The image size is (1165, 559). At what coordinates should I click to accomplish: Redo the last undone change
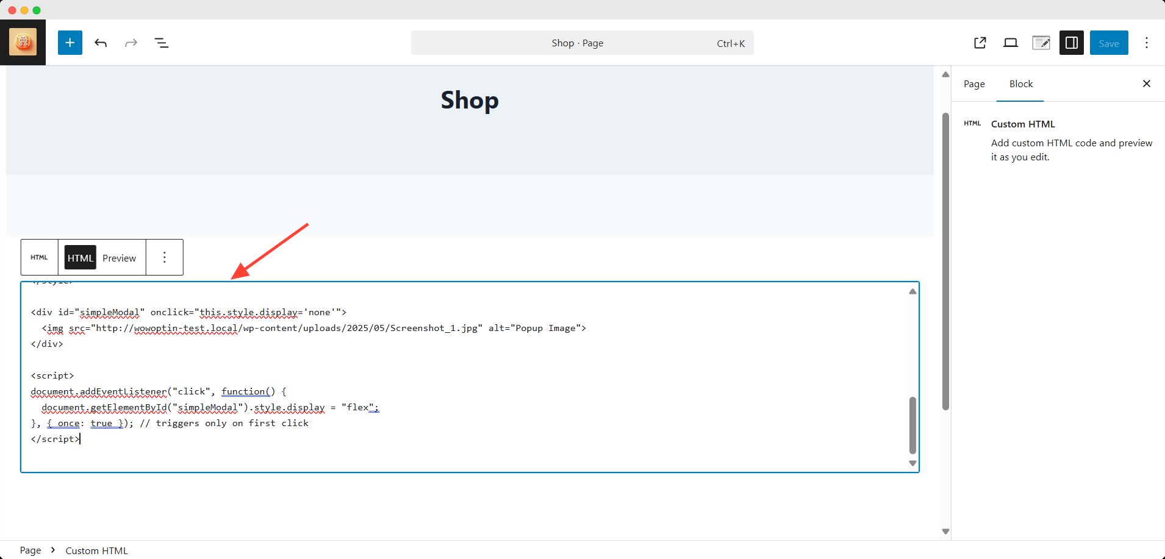click(131, 43)
